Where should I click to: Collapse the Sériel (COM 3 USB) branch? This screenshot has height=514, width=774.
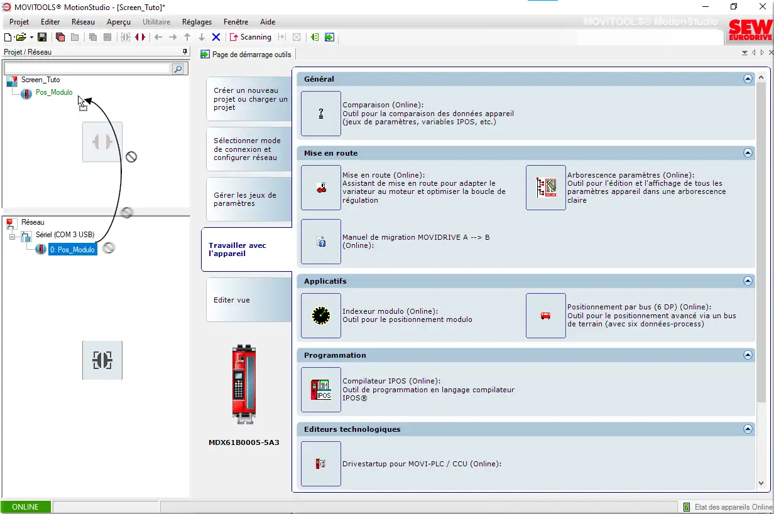(x=12, y=237)
